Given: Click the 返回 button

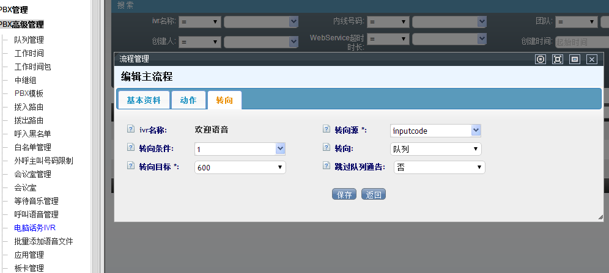Looking at the screenshot, I should coord(374,195).
